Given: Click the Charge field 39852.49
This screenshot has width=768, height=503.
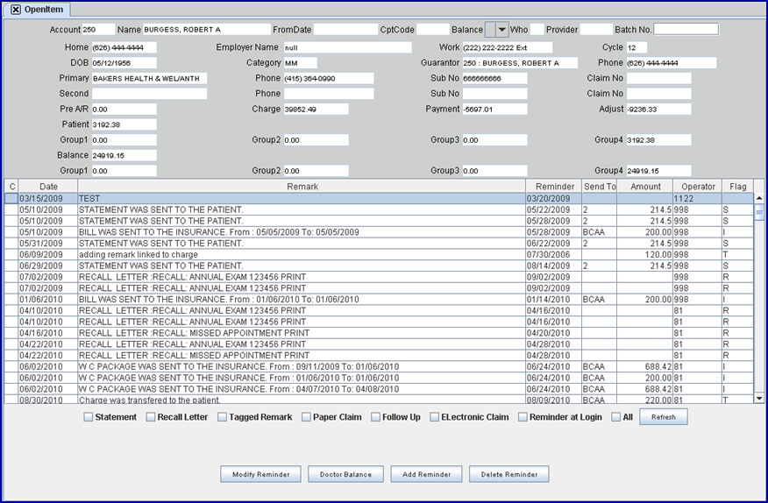Looking at the screenshot, I should (x=316, y=110).
